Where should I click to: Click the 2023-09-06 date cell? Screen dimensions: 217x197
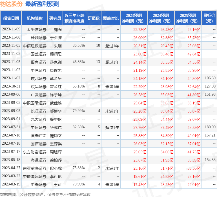tap(11, 95)
